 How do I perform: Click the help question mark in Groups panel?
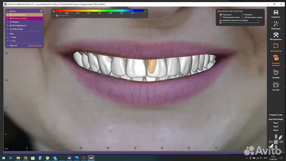tap(41, 11)
